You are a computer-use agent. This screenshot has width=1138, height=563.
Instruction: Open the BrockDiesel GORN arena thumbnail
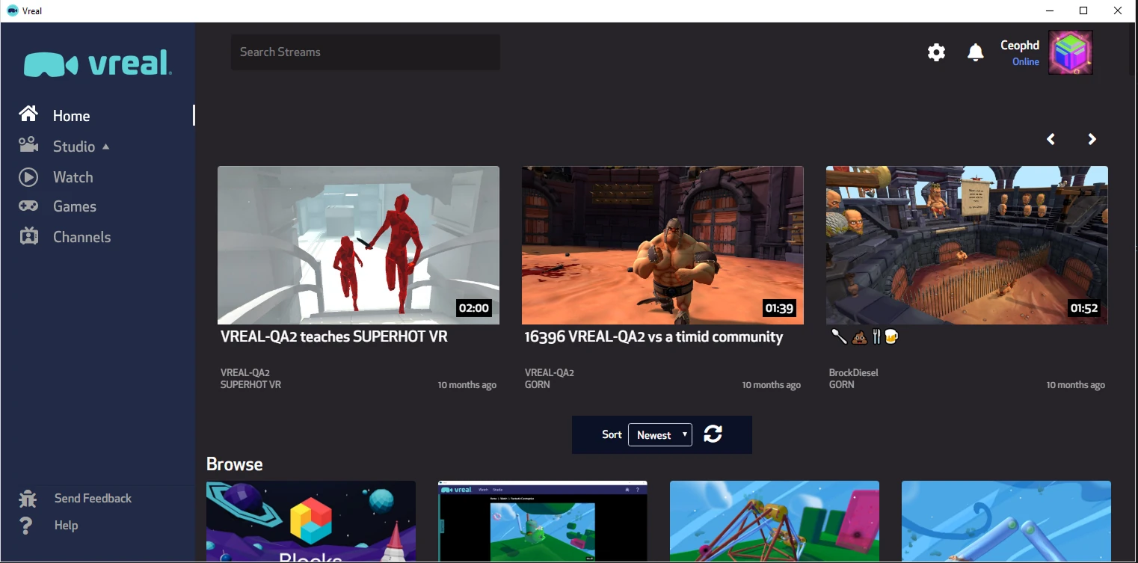pyautogui.click(x=967, y=245)
